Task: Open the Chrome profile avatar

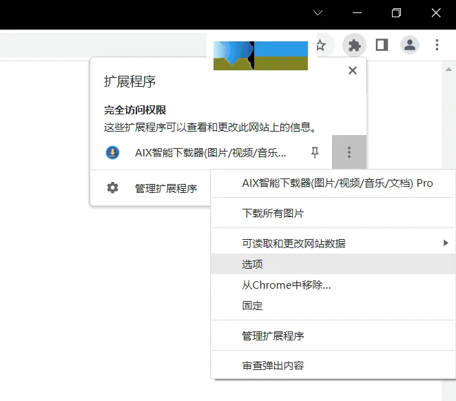Action: pos(410,45)
